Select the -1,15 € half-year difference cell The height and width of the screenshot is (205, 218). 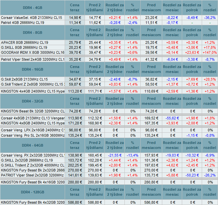tap(192, 135)
